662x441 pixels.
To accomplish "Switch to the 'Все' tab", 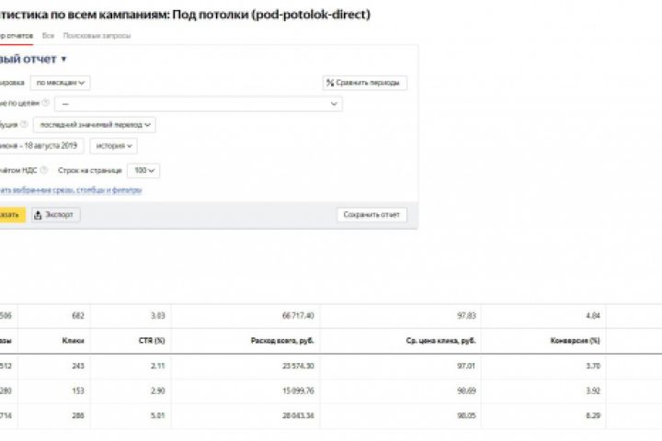I will (x=48, y=36).
